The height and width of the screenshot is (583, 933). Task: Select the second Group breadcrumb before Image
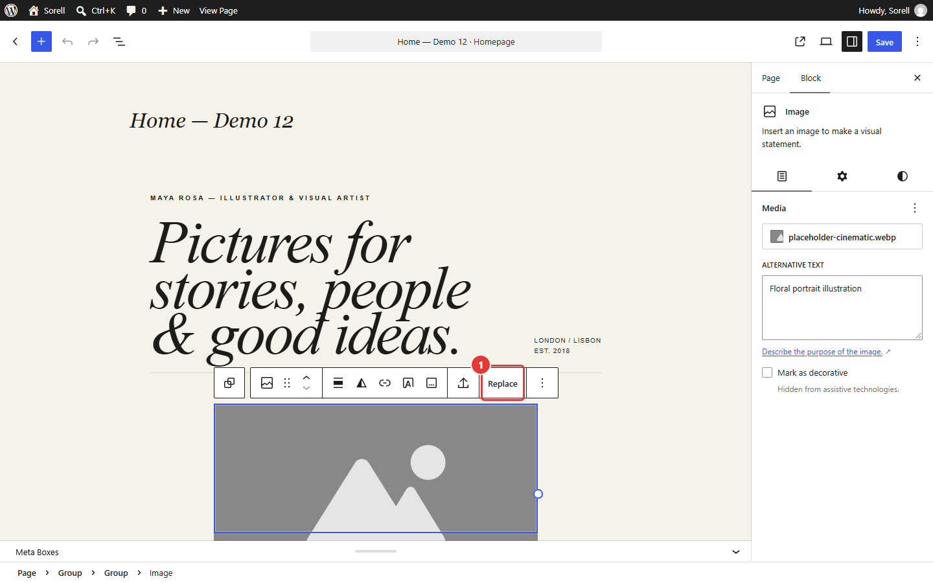click(x=116, y=573)
